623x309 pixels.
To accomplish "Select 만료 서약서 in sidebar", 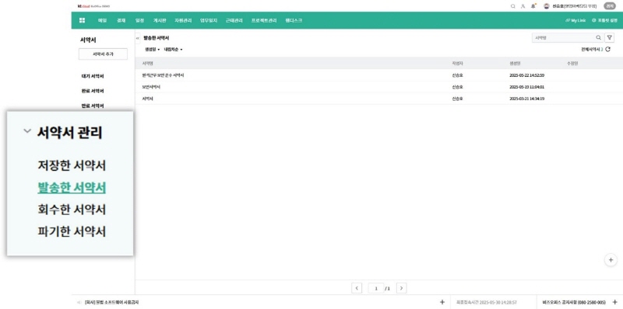I will pyautogui.click(x=93, y=106).
